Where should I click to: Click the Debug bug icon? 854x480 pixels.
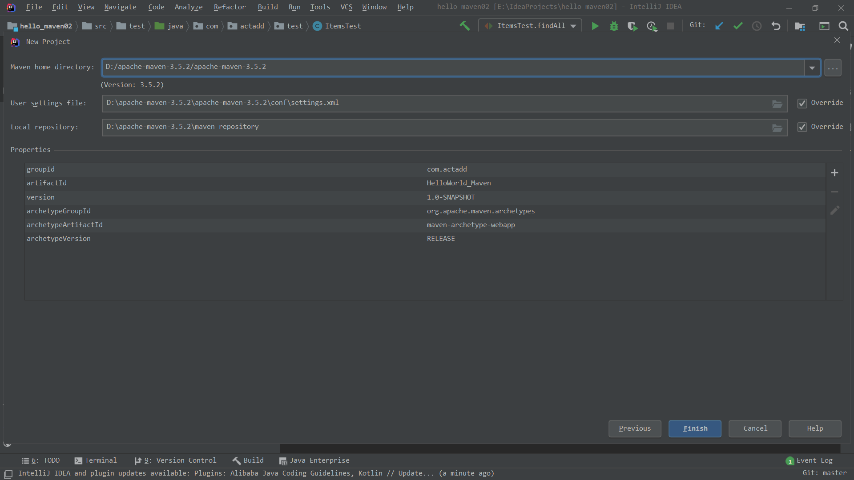614,26
